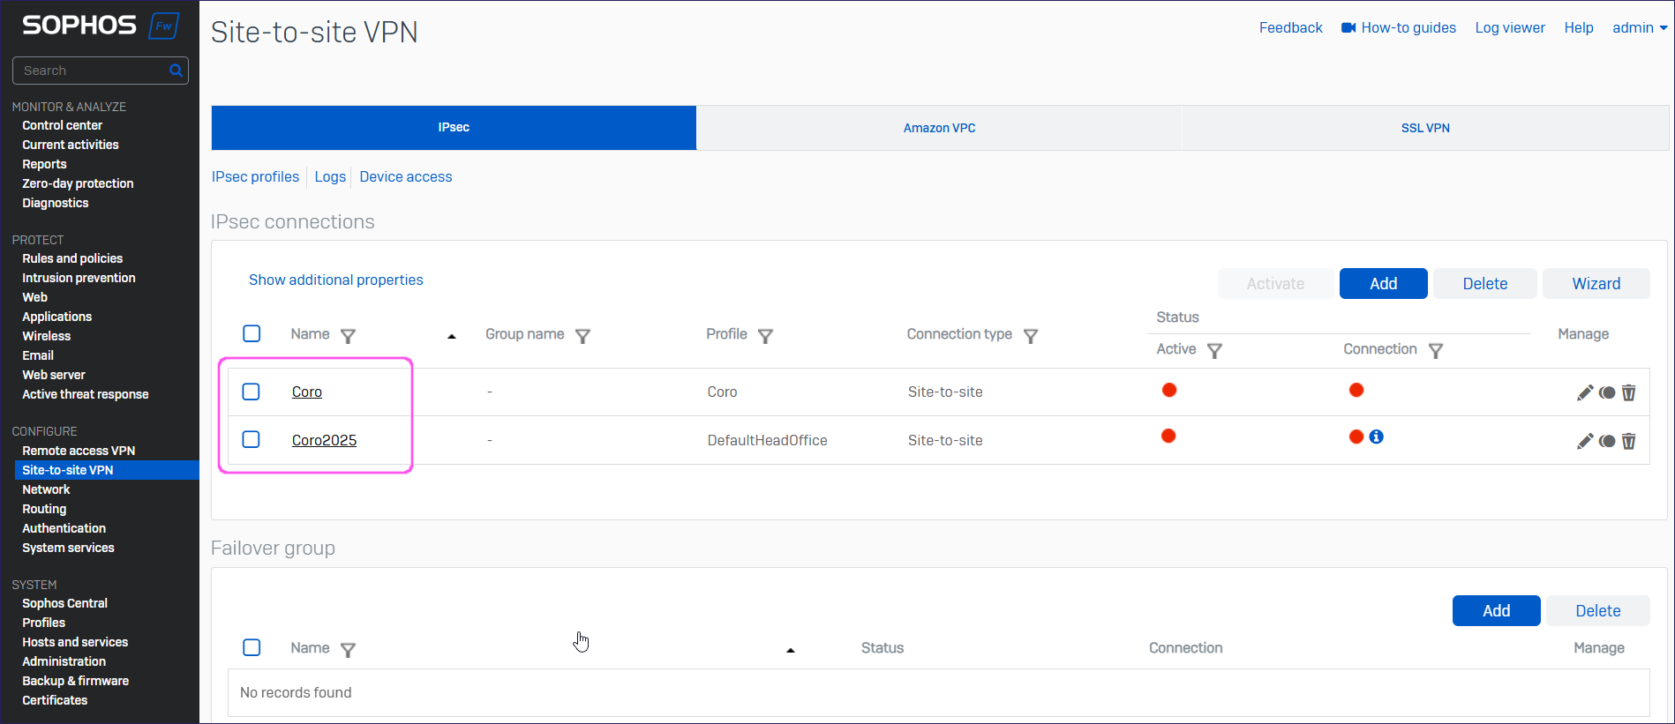This screenshot has height=724, width=1675.
Task: Click the search magnifier icon in sidebar
Action: 176,71
